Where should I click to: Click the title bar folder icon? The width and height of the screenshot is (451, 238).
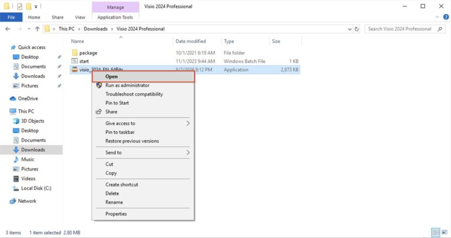(6, 6)
